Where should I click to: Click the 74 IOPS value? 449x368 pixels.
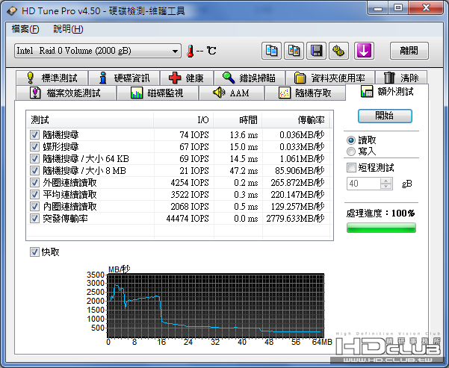[x=194, y=135]
